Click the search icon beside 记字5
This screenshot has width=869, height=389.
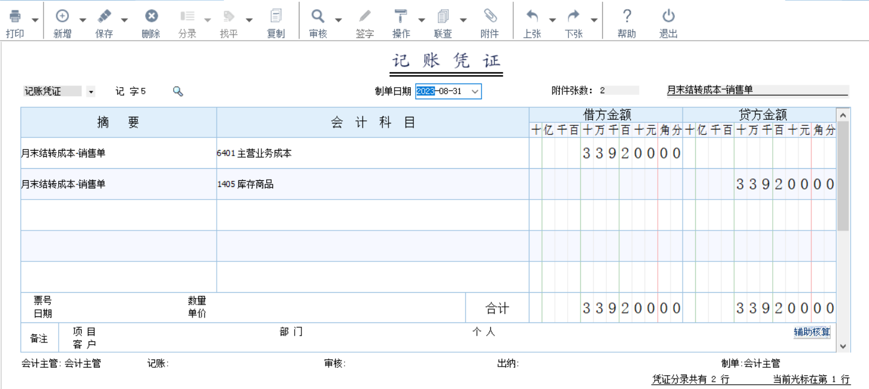(x=178, y=91)
